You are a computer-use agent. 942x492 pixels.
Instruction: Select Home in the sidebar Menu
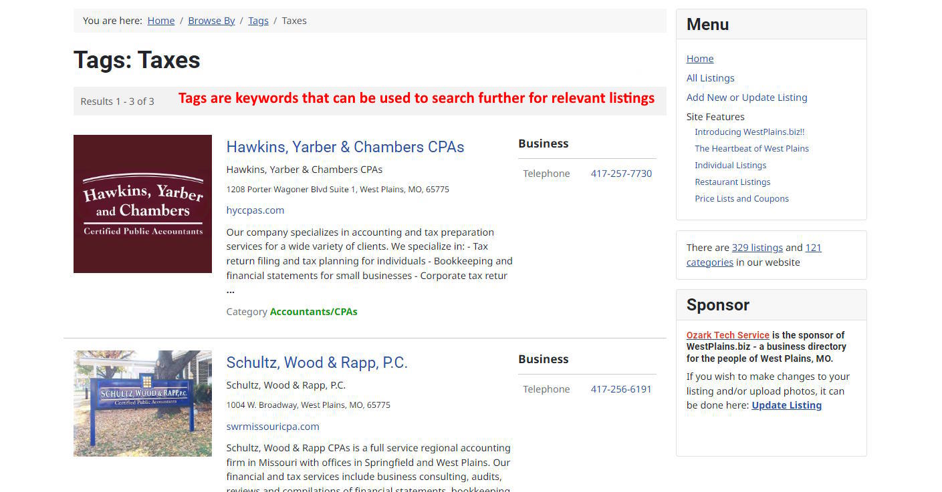[x=699, y=59]
